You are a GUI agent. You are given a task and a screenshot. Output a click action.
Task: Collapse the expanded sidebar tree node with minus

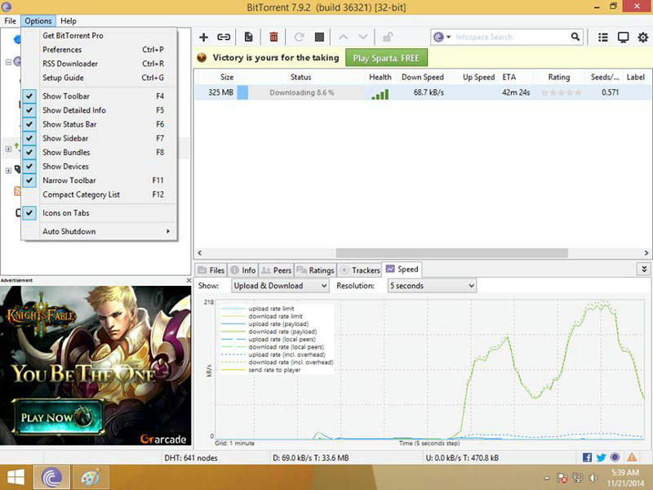pos(8,62)
